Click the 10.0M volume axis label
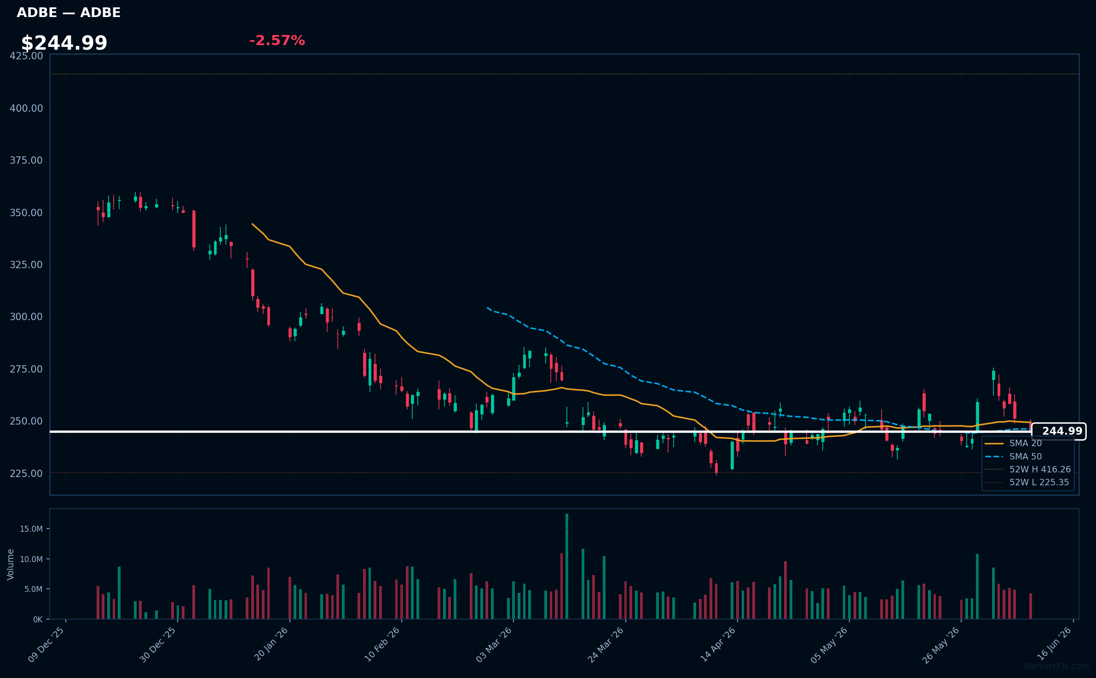1096x678 pixels. (31, 559)
